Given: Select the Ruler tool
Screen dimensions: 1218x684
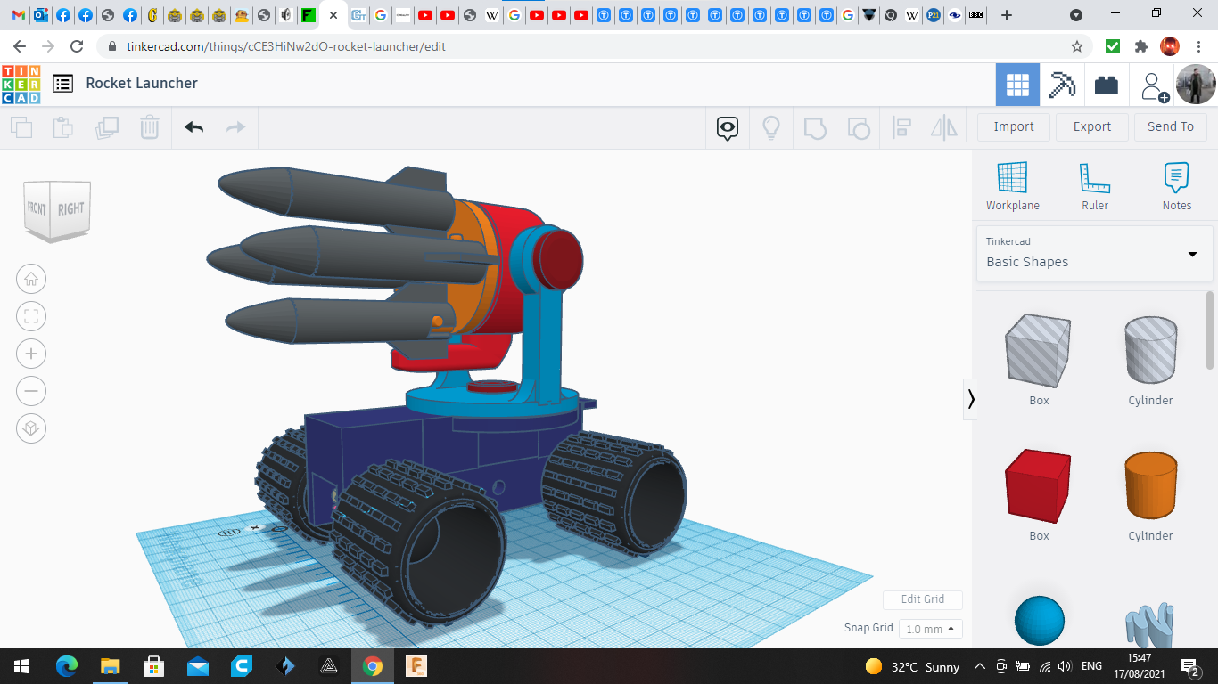Looking at the screenshot, I should [x=1094, y=183].
